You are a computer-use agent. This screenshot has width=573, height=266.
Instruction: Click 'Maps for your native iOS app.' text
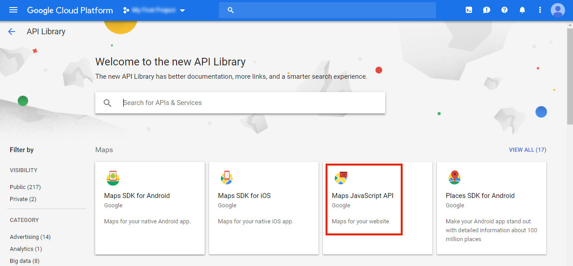256,222
